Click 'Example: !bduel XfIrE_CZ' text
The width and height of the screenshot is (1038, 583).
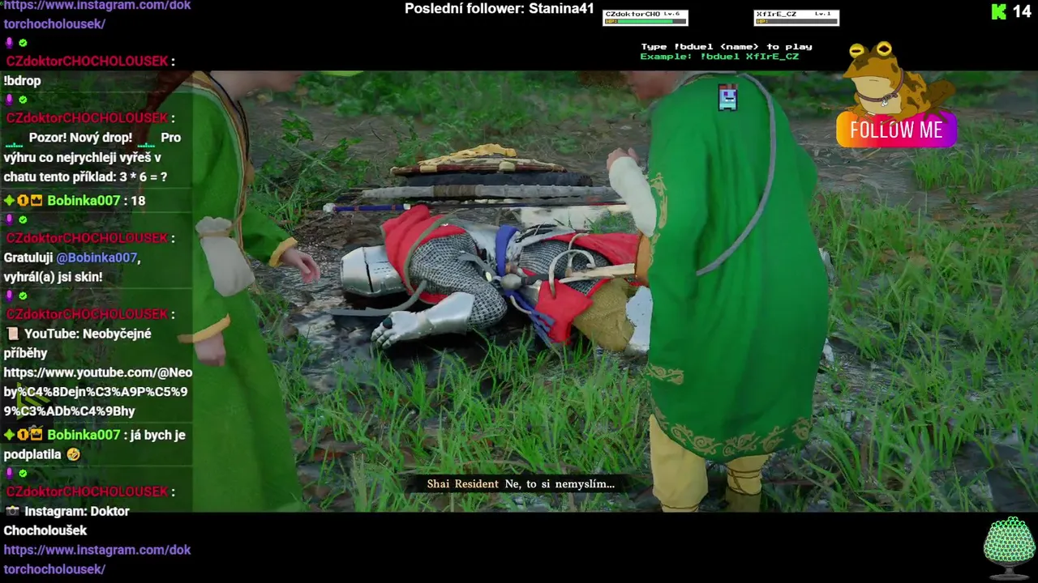719,57
